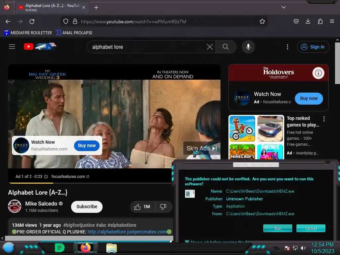Open Mike Salcedo channel avatar
Screen dimensions: 340x255
pos(15,206)
